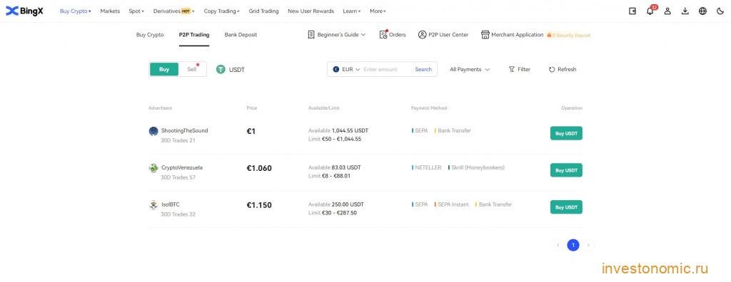Open Grid Trading in top menu
This screenshot has width=731, height=282.
coord(263,11)
